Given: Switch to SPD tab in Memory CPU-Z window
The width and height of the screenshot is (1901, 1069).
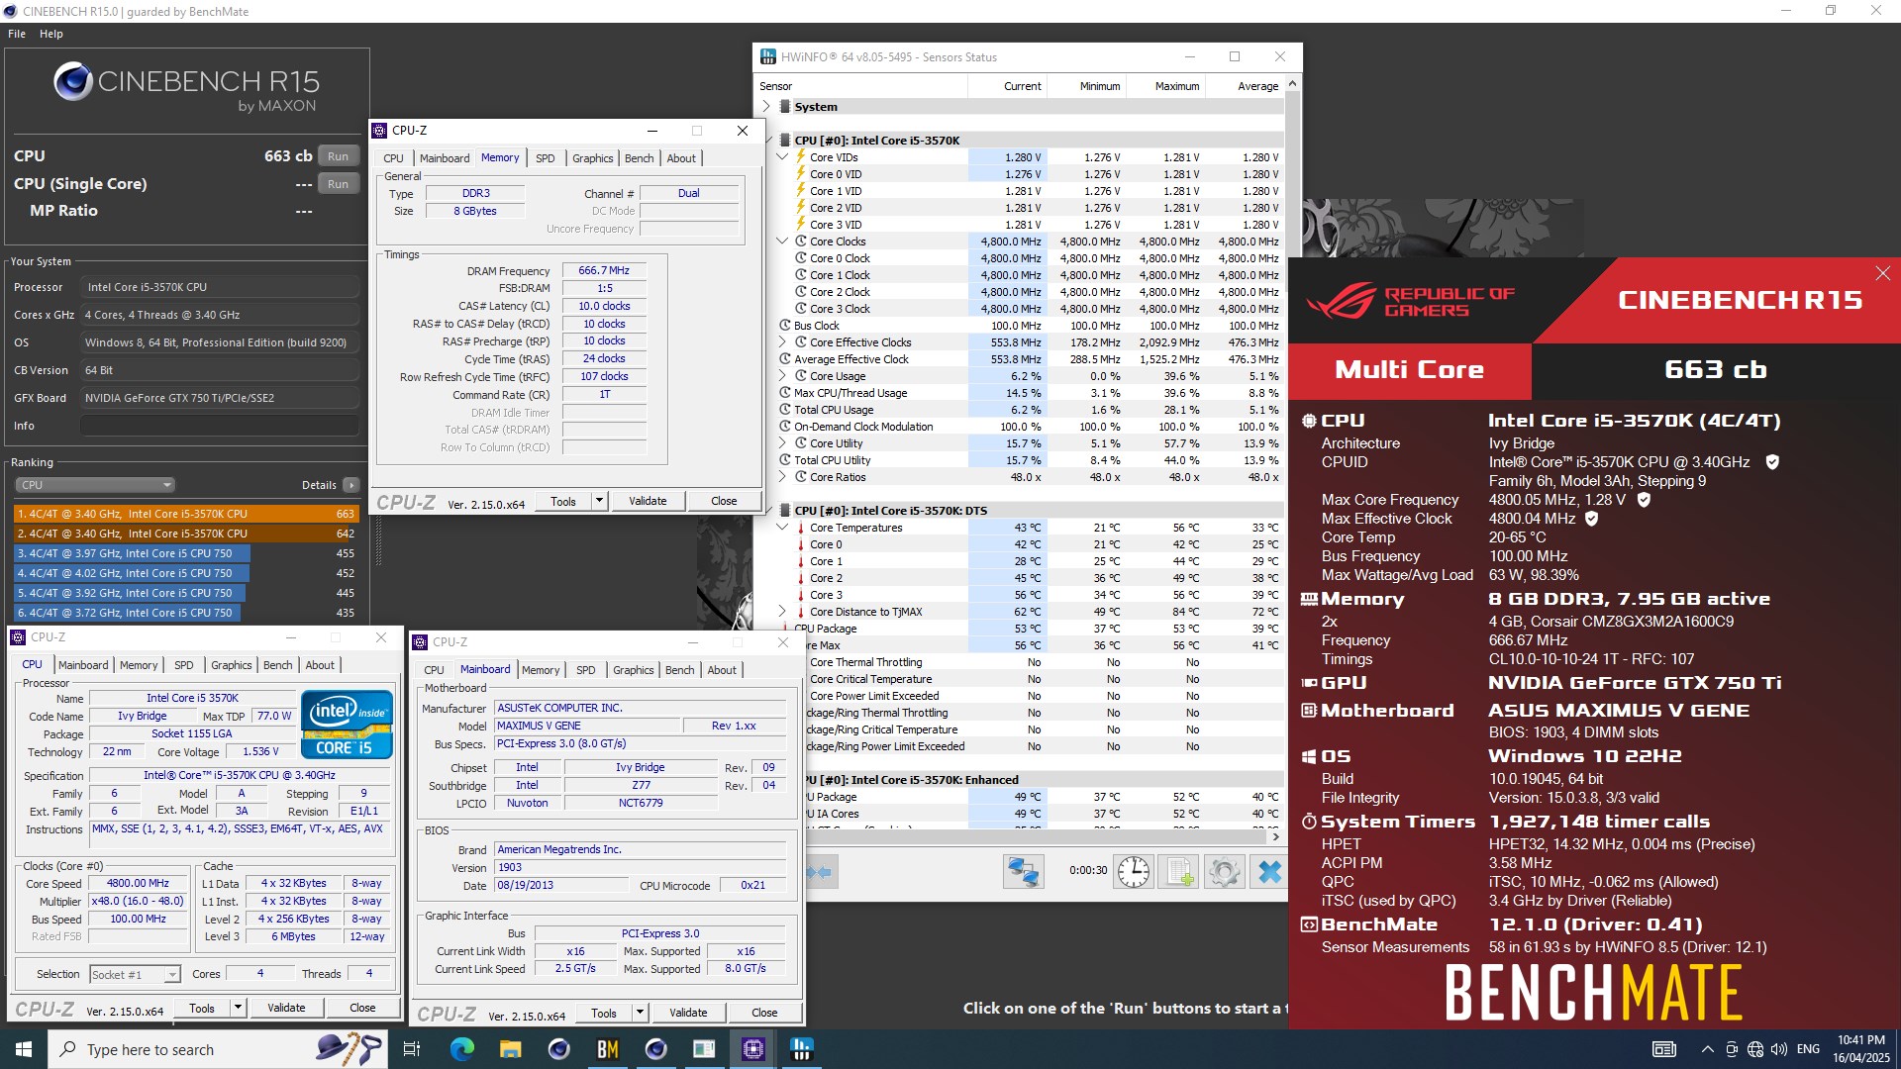Looking at the screenshot, I should [x=545, y=158].
